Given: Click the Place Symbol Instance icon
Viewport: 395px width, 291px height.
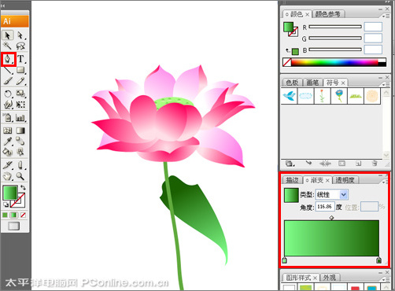Looking at the screenshot, I should (308, 164).
